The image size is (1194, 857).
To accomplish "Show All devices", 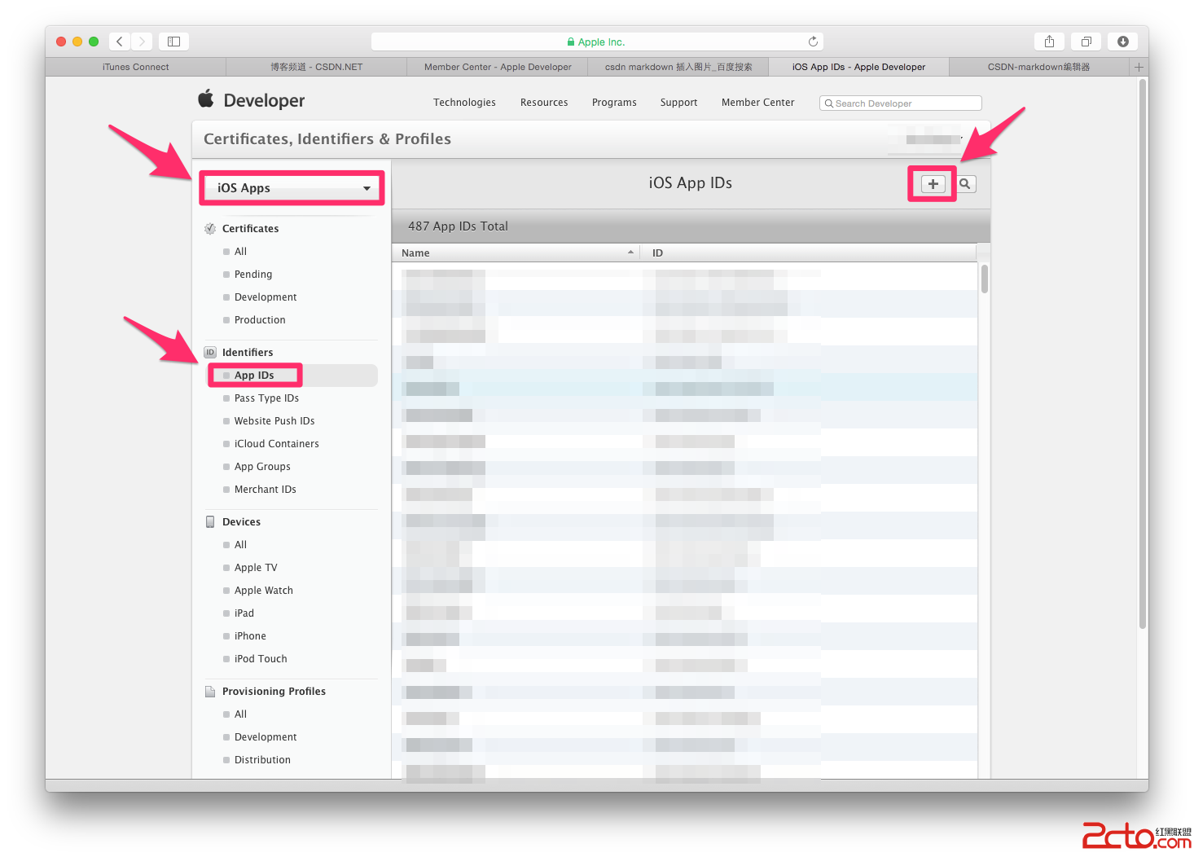I will pos(240,545).
